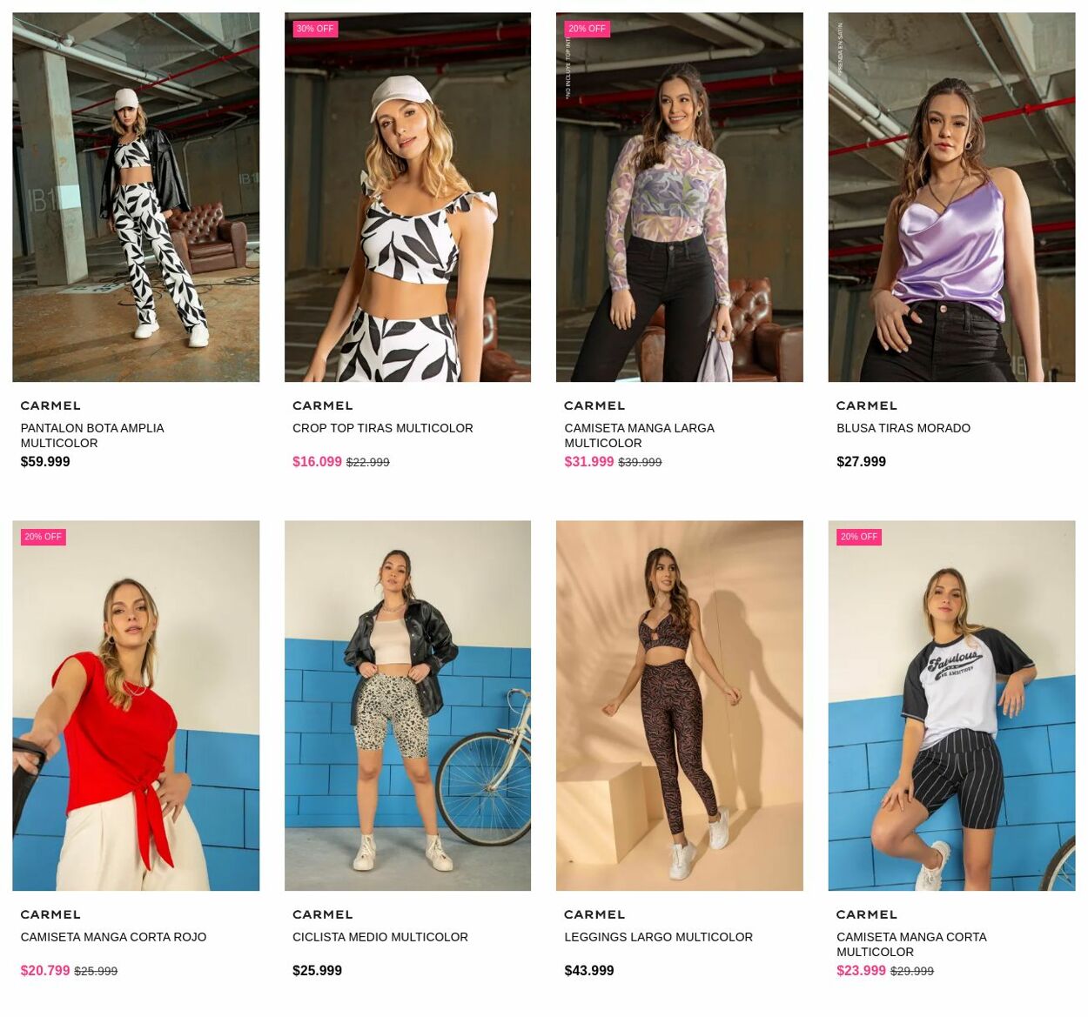Screen dimensions: 1088x1017
Task: Open the Camiseta Manga Corta Rojo photo
Action: point(136,706)
